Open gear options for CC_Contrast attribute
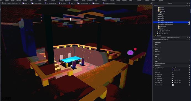This screenshot has width=191, height=101. (x=190, y=76)
